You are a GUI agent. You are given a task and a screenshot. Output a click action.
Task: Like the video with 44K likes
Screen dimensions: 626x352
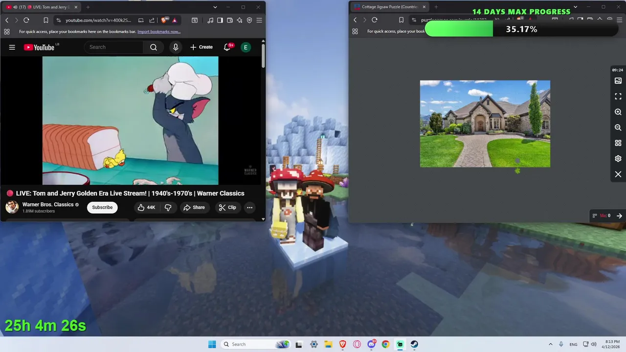tap(146, 207)
